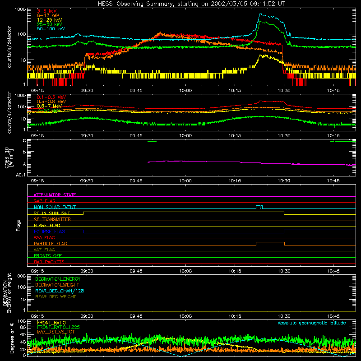Screen dimensions: 361x361
Task: Click the 'C' level tick on GOES-10 axis
Action: 24,140
